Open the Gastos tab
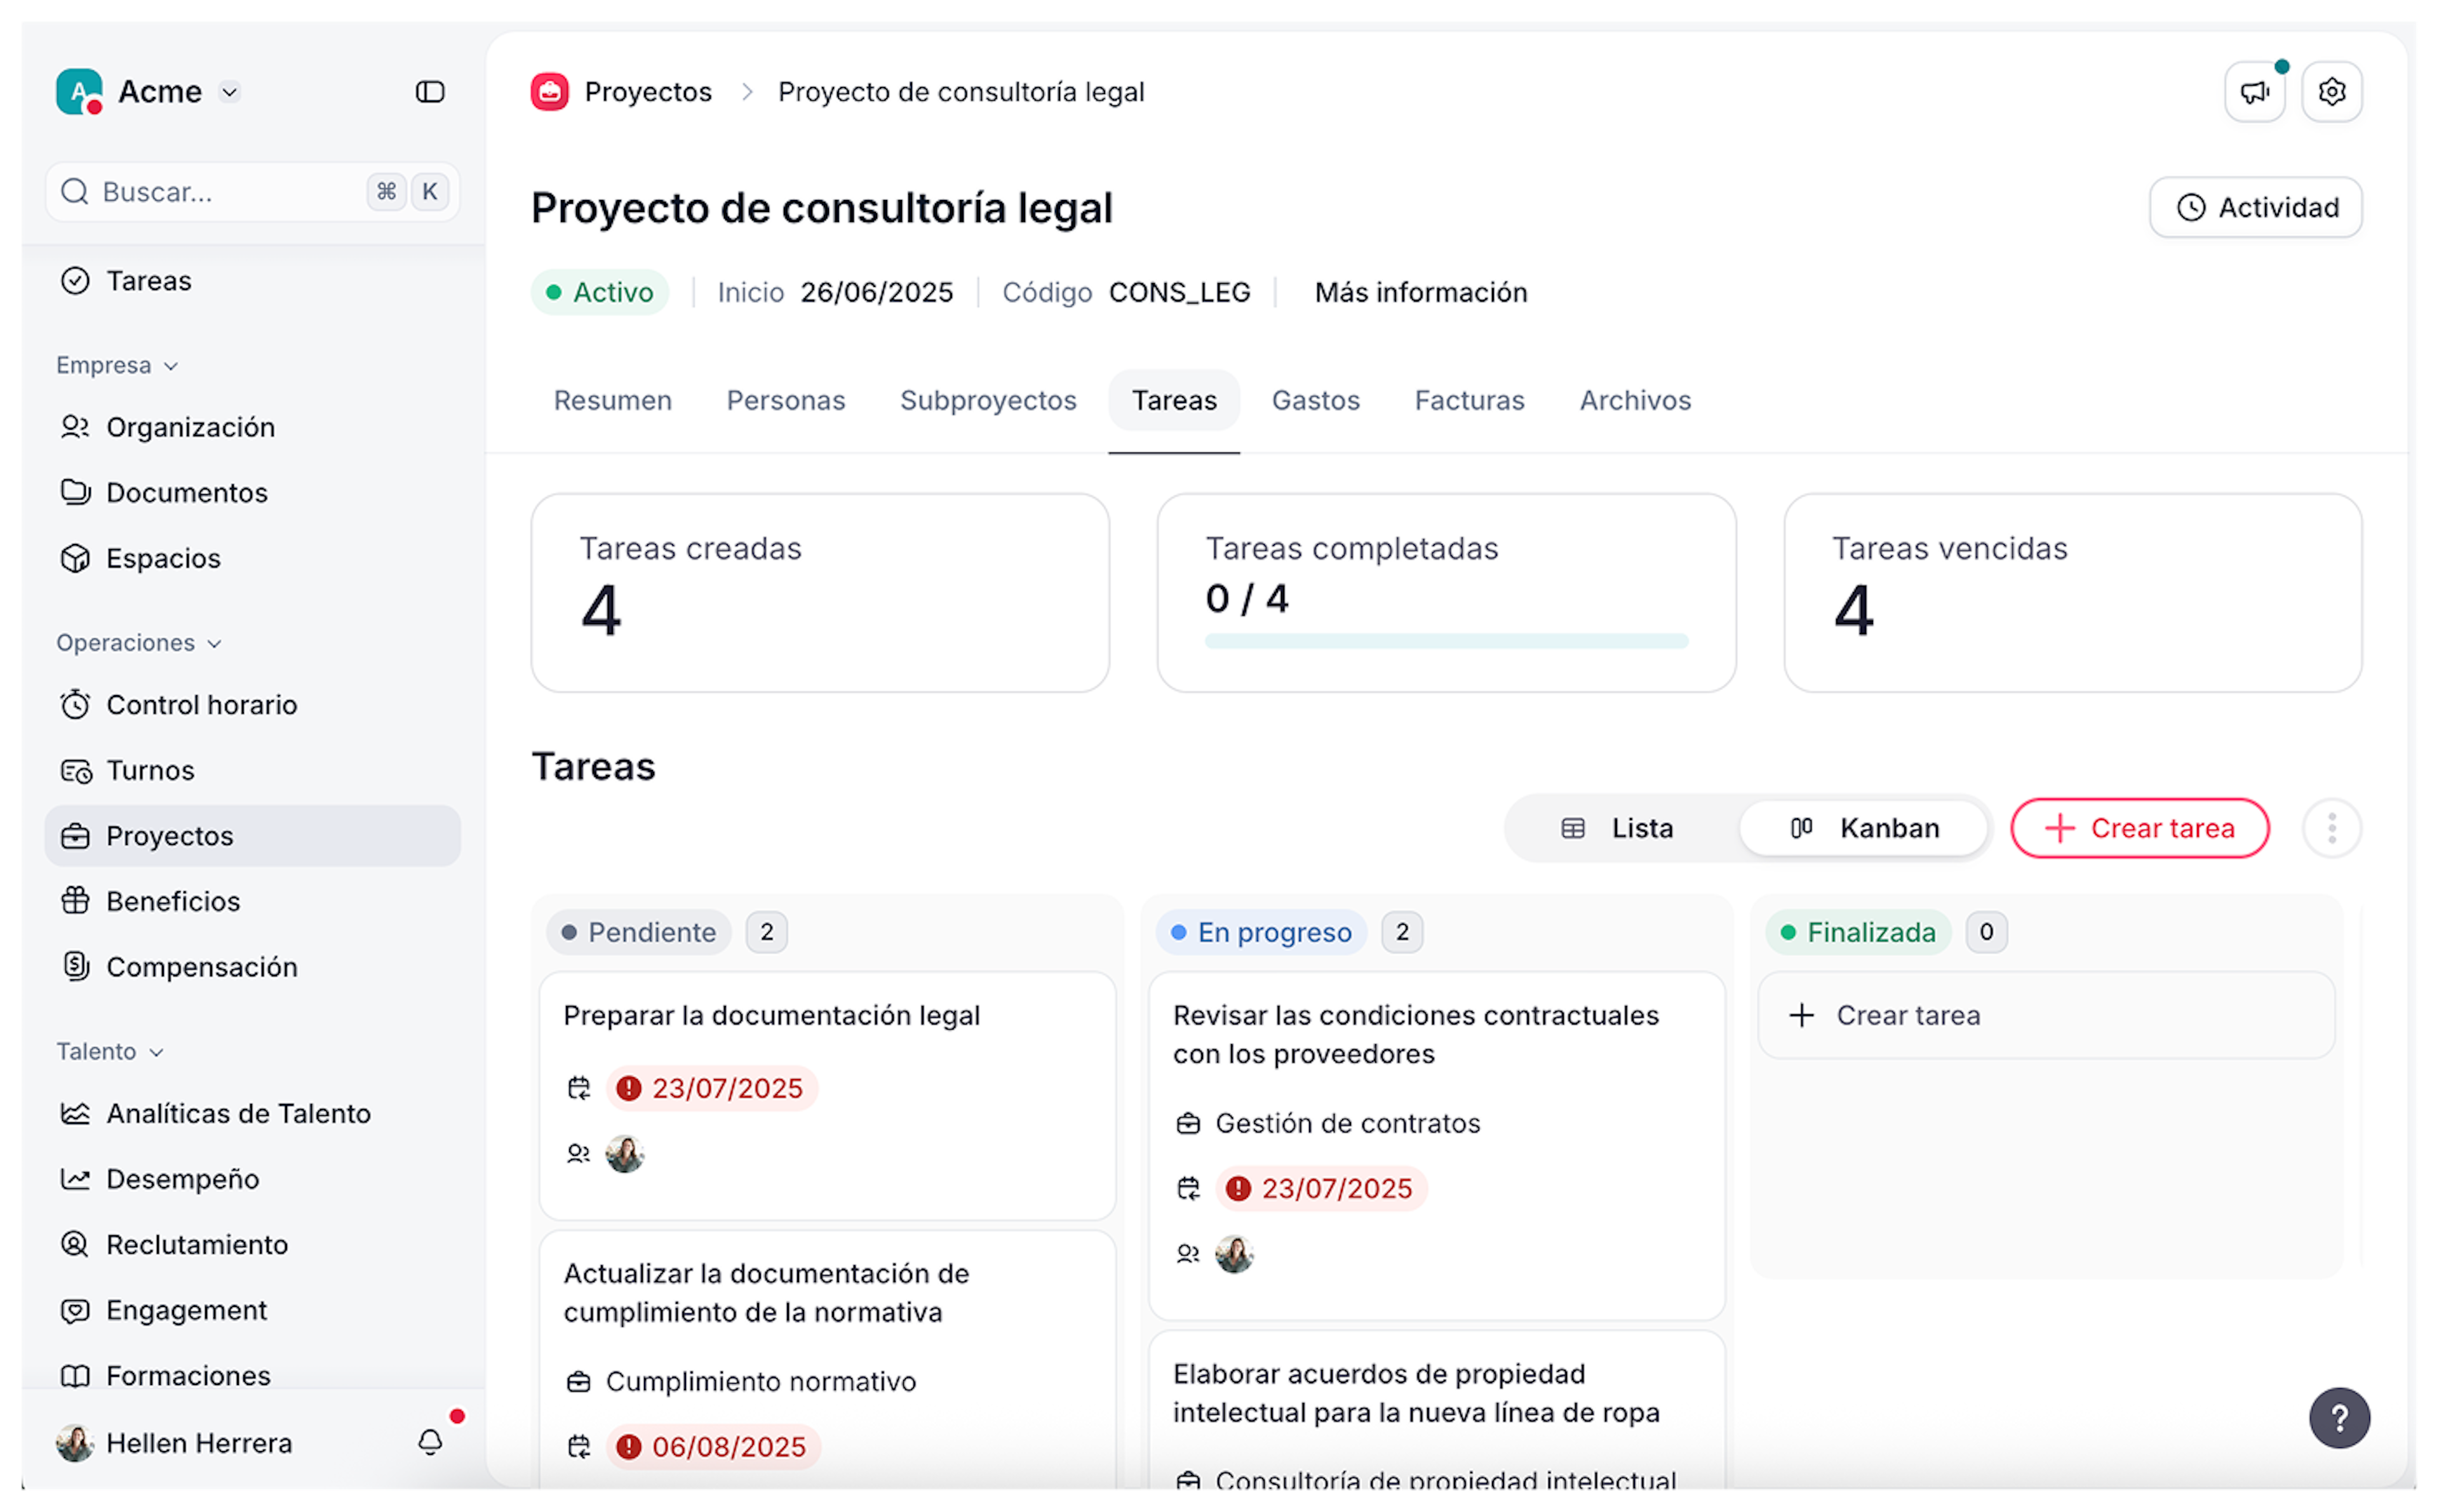 coord(1315,400)
